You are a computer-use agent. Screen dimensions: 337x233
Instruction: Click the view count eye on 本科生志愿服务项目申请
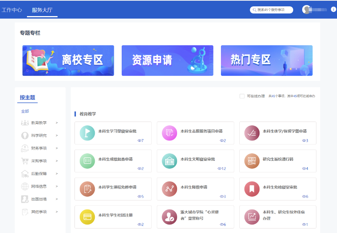(221, 141)
